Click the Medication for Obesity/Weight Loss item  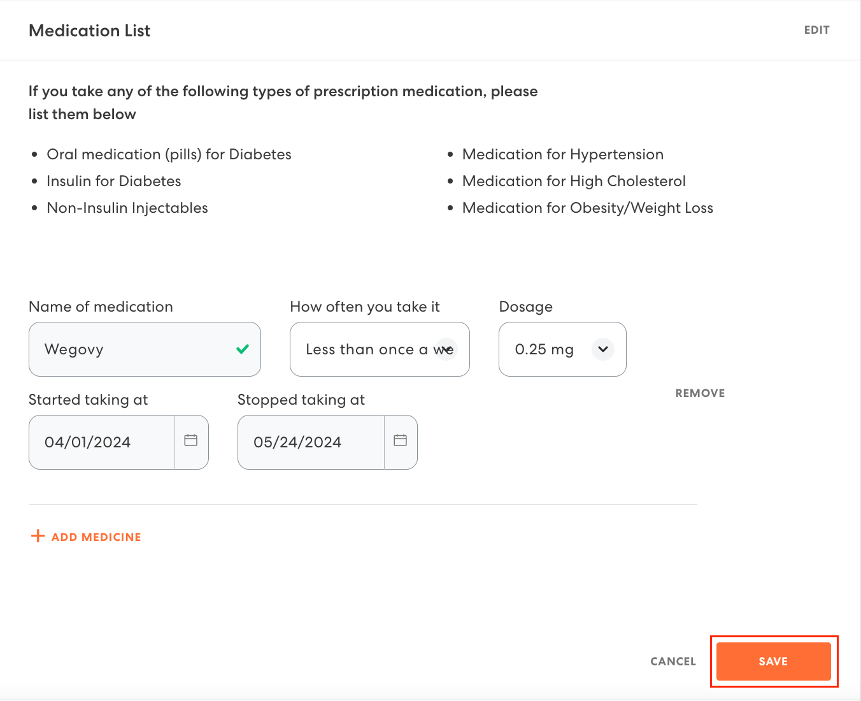coord(587,208)
